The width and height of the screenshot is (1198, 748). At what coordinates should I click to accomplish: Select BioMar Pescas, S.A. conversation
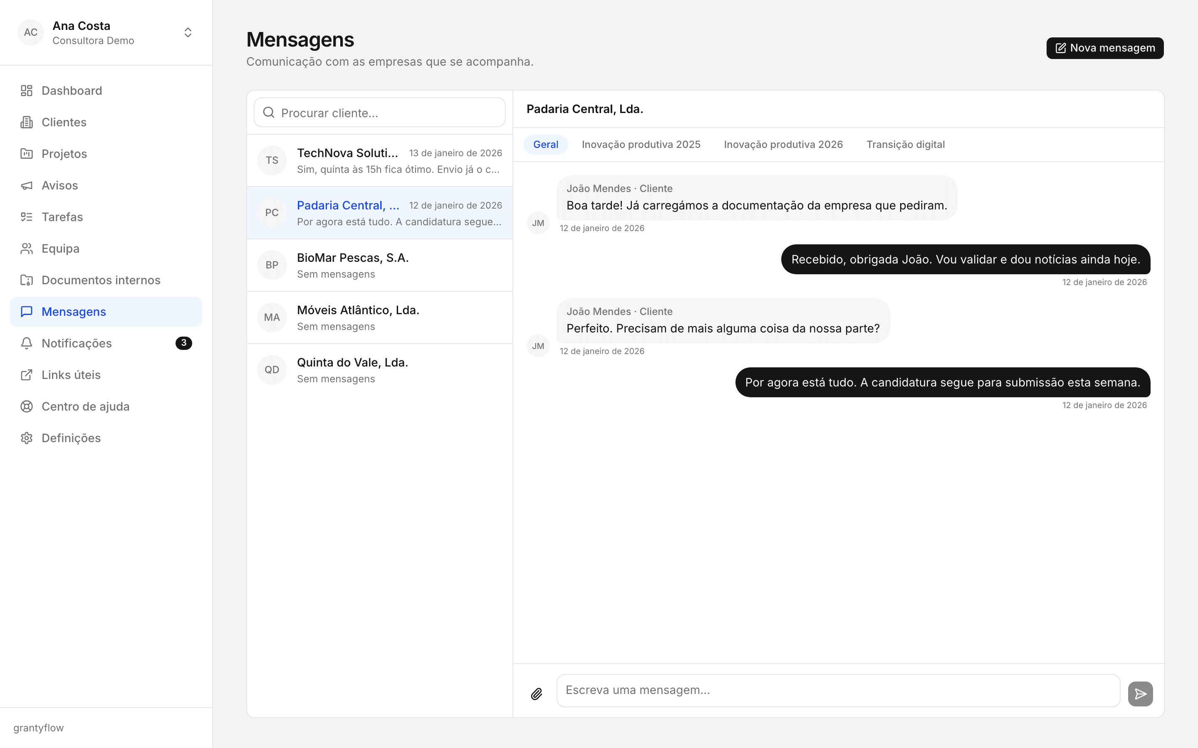(380, 265)
